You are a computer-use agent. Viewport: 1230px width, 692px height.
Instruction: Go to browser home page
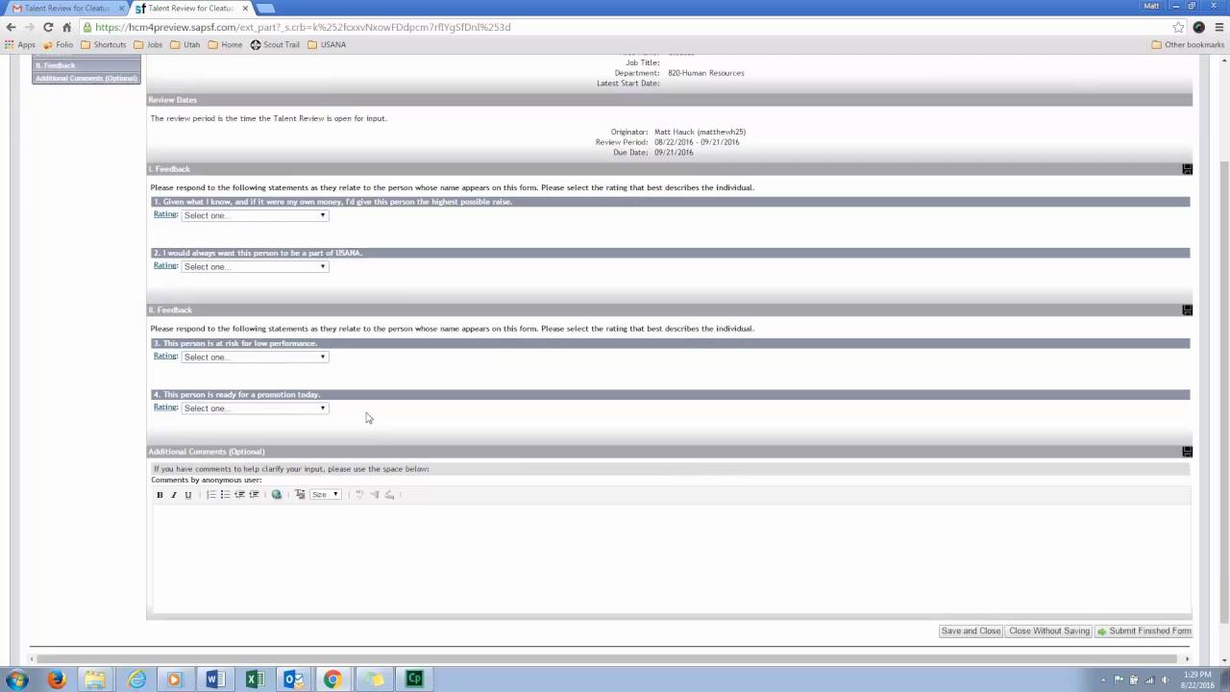(66, 27)
